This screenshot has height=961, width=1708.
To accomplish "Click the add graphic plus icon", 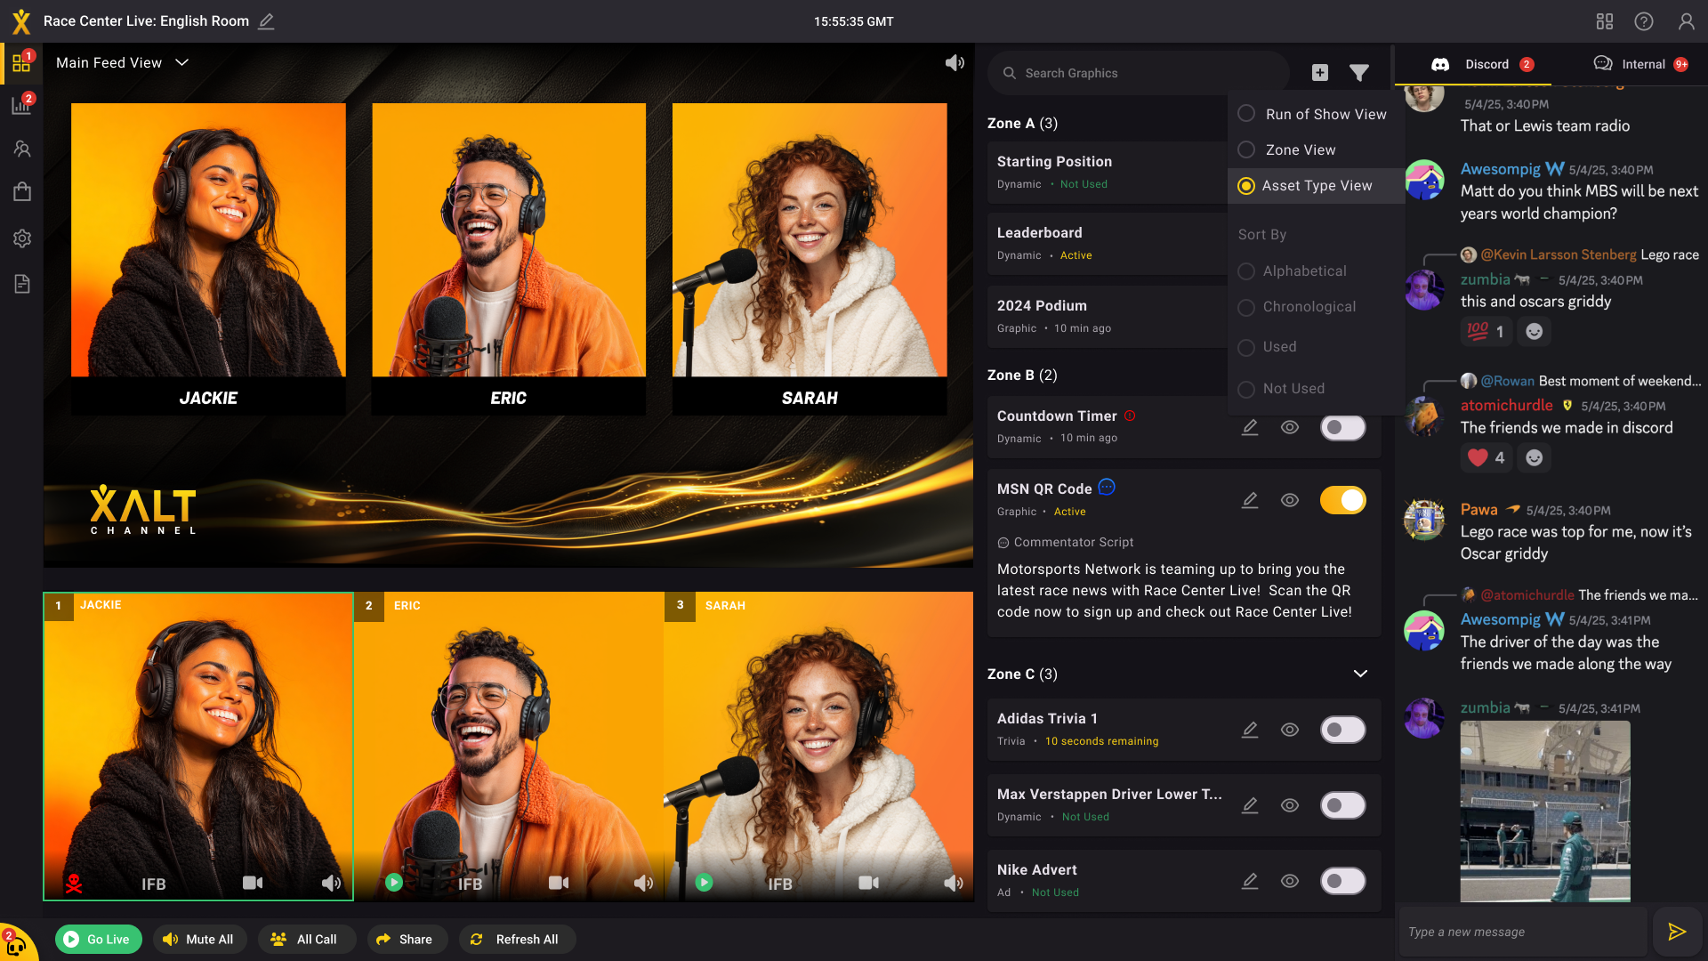I will tap(1320, 73).
